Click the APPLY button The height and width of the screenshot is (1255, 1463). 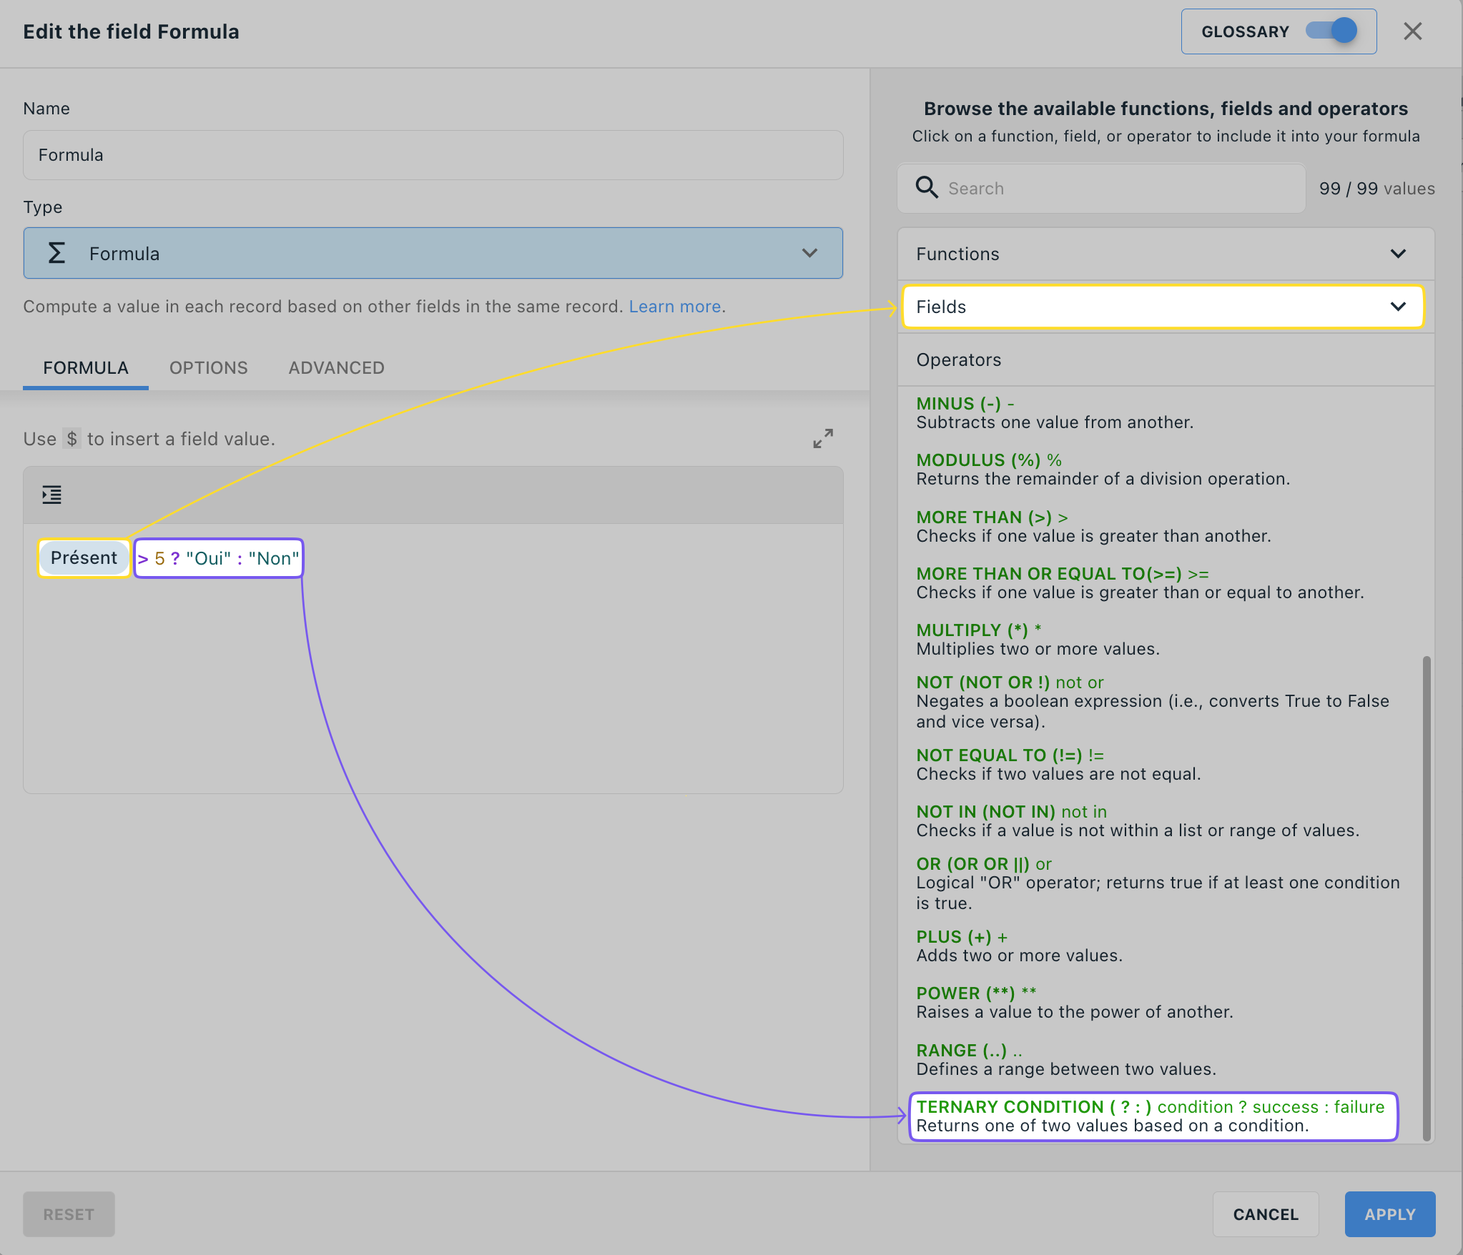click(1388, 1214)
